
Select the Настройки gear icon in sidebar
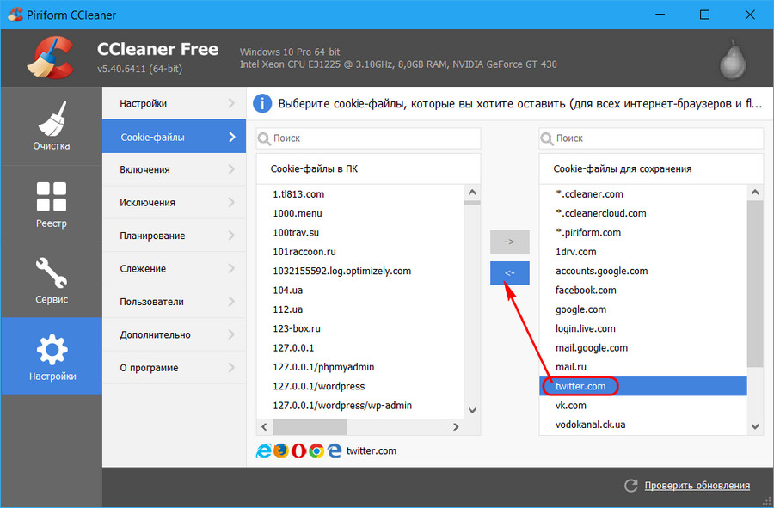coord(52,349)
